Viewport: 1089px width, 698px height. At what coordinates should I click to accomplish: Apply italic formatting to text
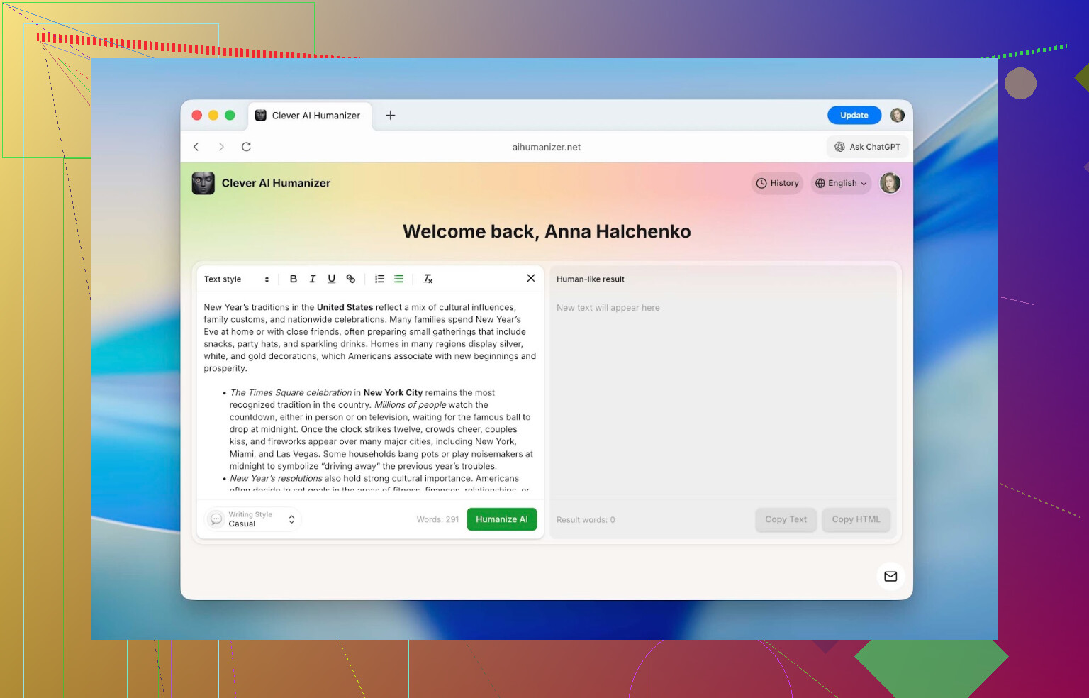(313, 279)
